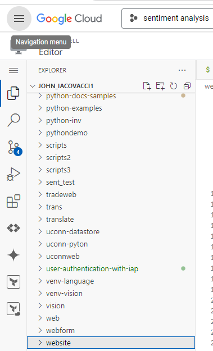Click the Editor heading text
213x351 pixels.
[x=51, y=52]
